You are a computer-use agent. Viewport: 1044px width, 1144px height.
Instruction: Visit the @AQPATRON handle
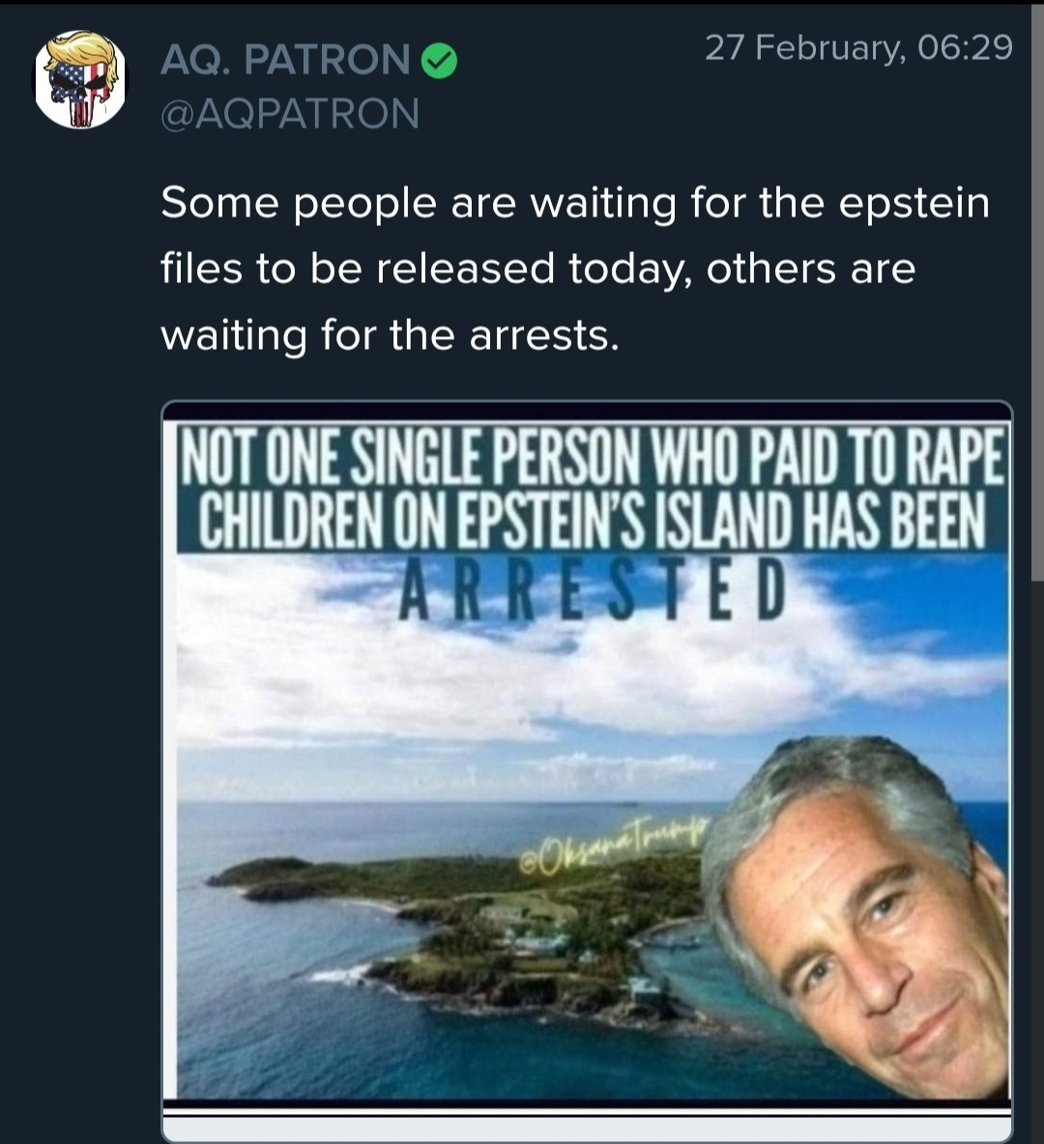[x=290, y=114]
